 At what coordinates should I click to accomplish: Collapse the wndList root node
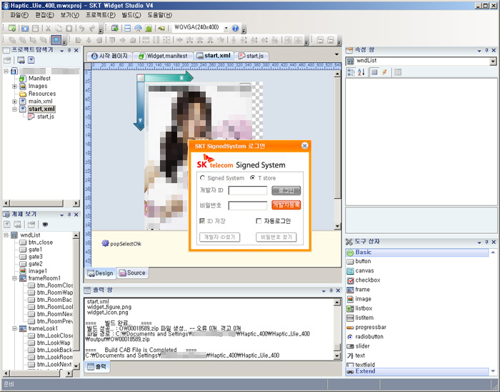(x=6, y=235)
